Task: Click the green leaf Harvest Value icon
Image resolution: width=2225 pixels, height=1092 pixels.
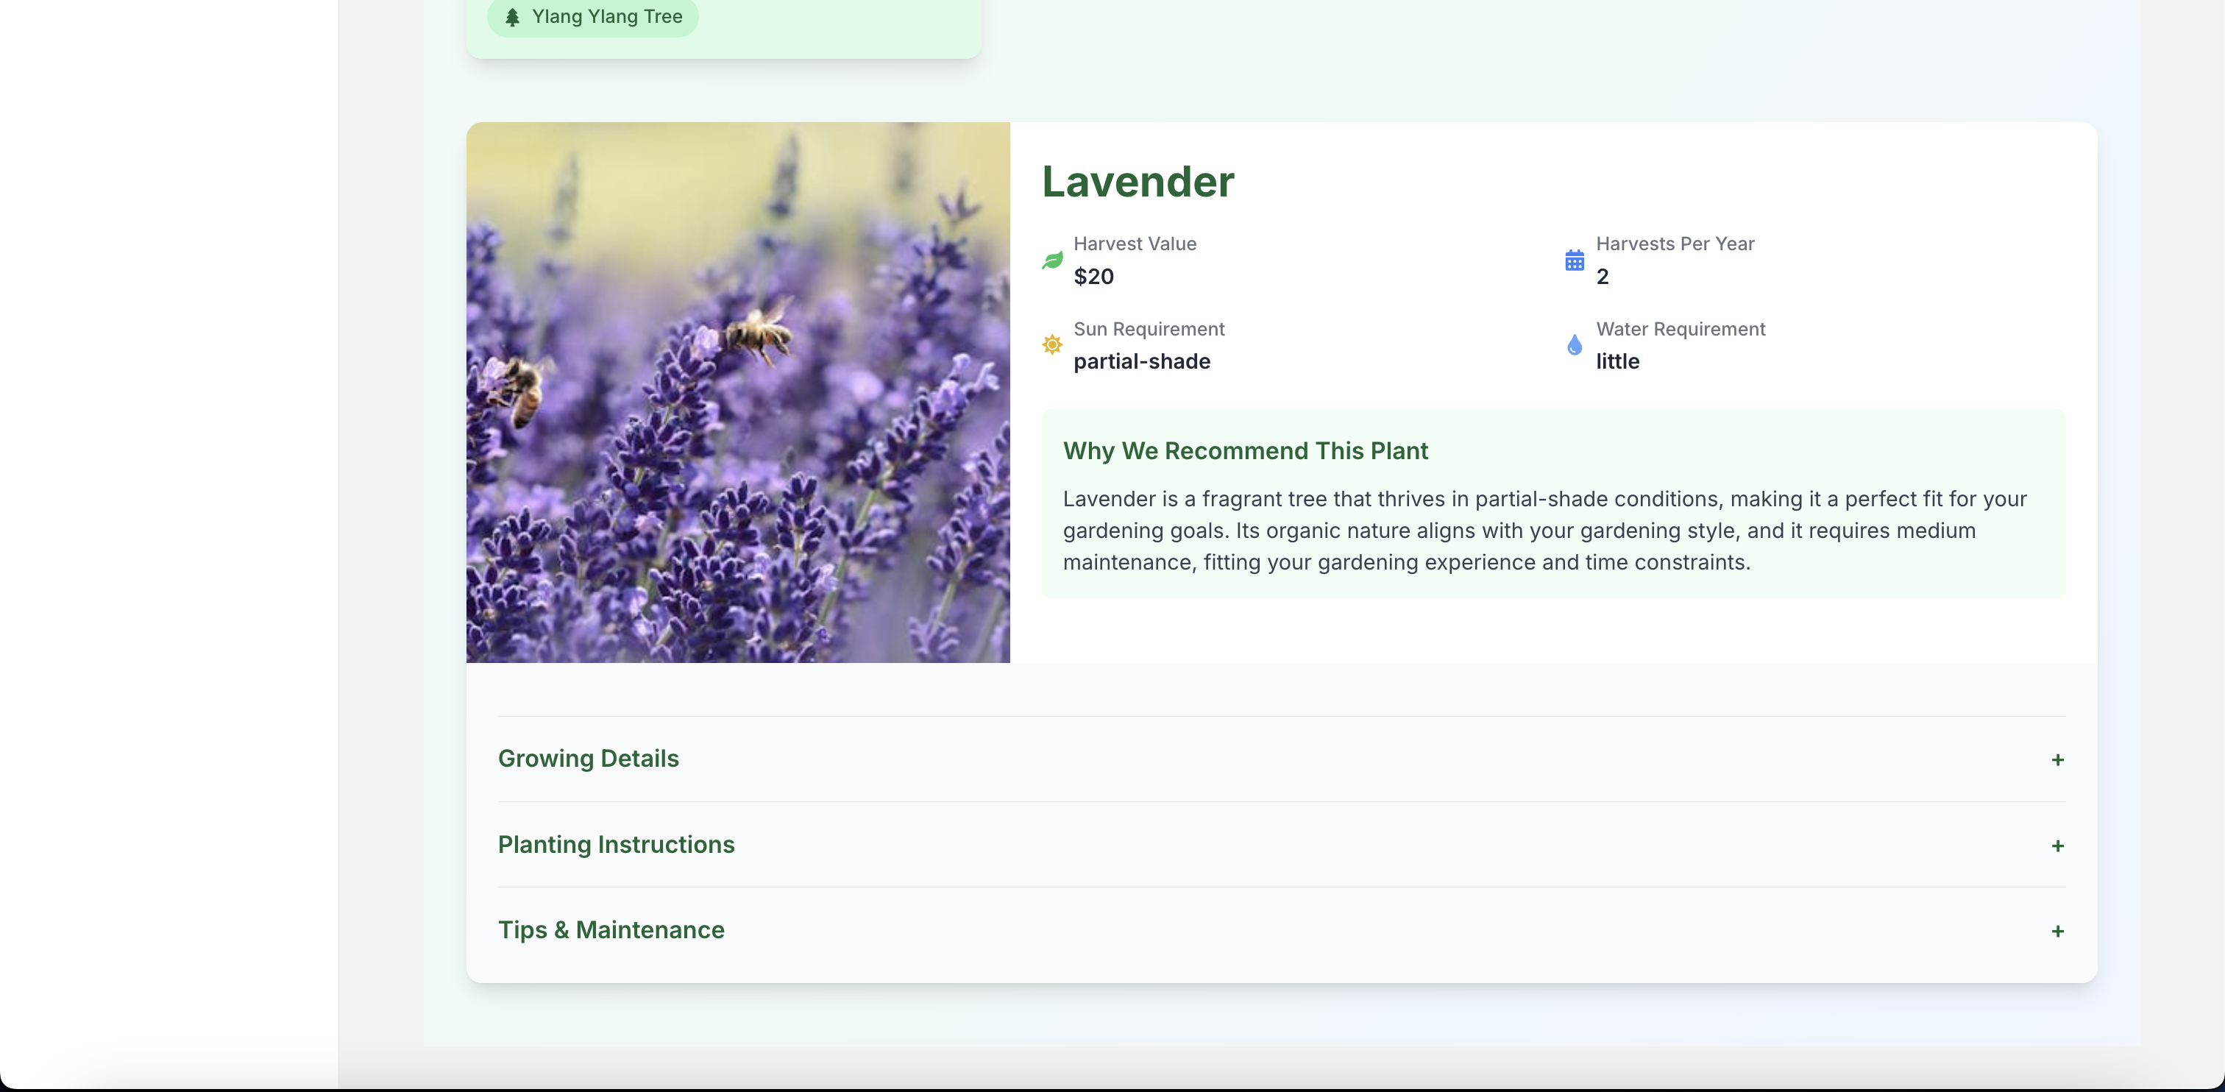Action: (1051, 260)
